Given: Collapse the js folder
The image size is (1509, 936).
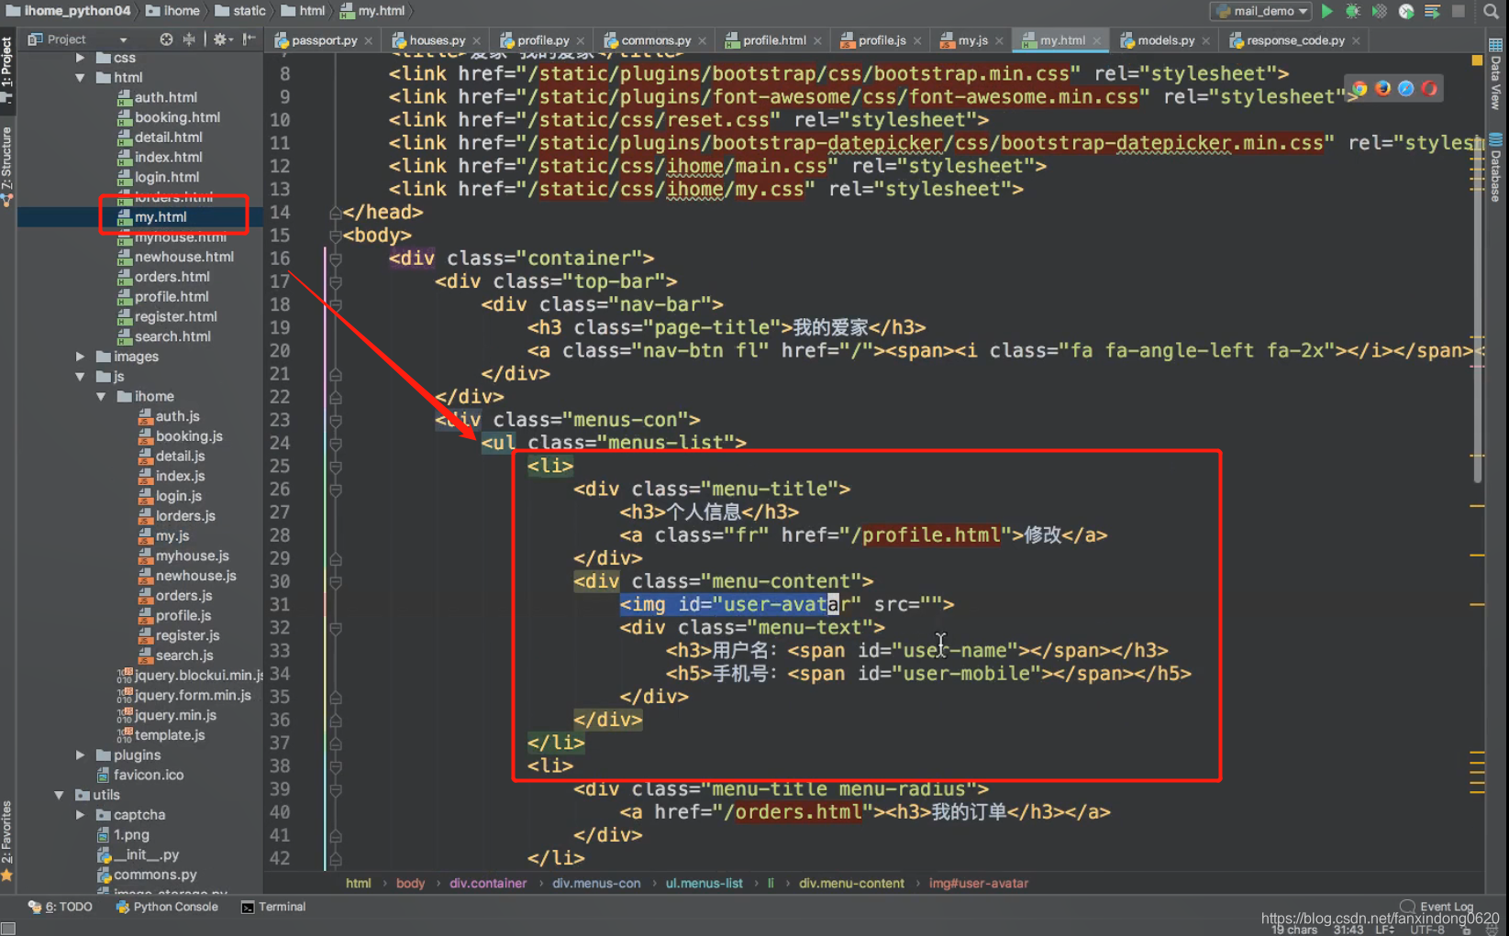Looking at the screenshot, I should [x=81, y=377].
